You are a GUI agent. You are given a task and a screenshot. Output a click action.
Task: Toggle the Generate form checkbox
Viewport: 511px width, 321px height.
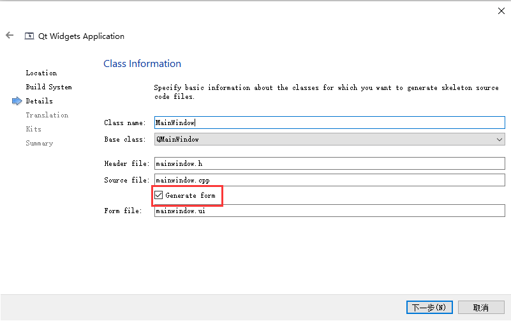159,195
